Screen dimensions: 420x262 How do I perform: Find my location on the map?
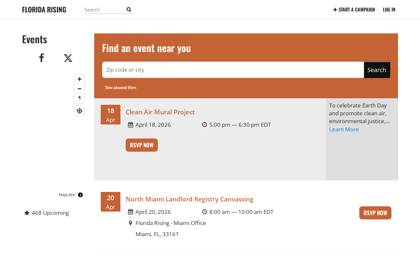click(79, 111)
